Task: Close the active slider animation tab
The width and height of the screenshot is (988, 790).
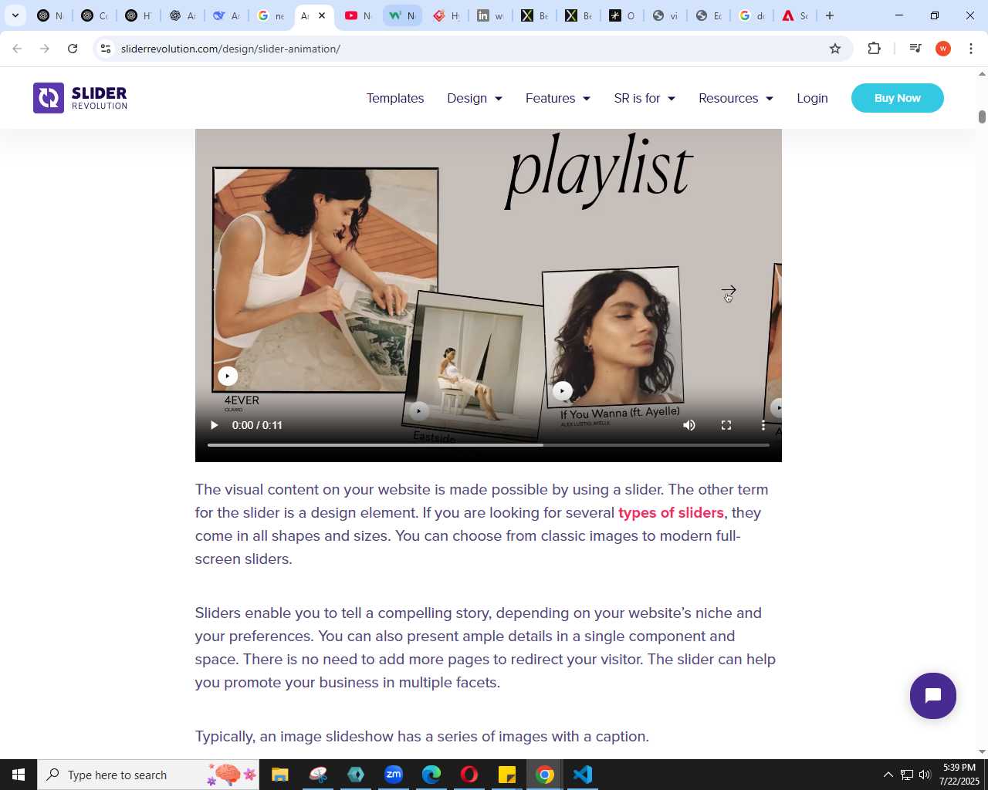Action: (x=322, y=15)
